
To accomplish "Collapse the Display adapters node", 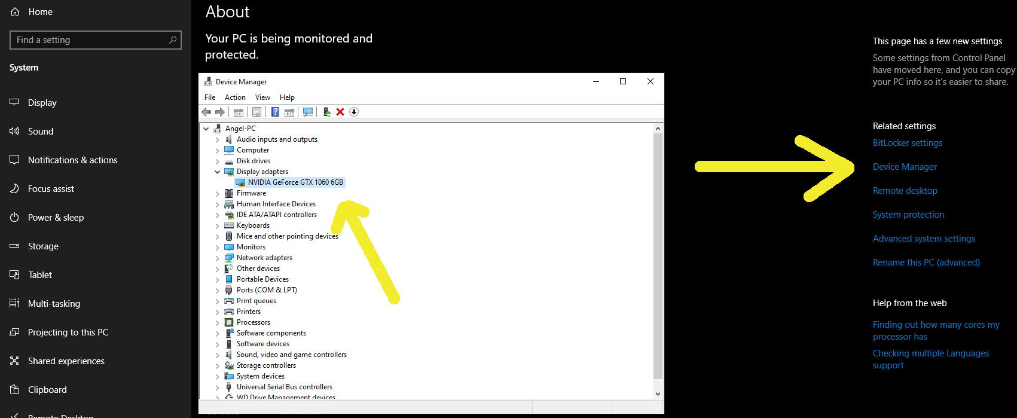I will pos(218,172).
